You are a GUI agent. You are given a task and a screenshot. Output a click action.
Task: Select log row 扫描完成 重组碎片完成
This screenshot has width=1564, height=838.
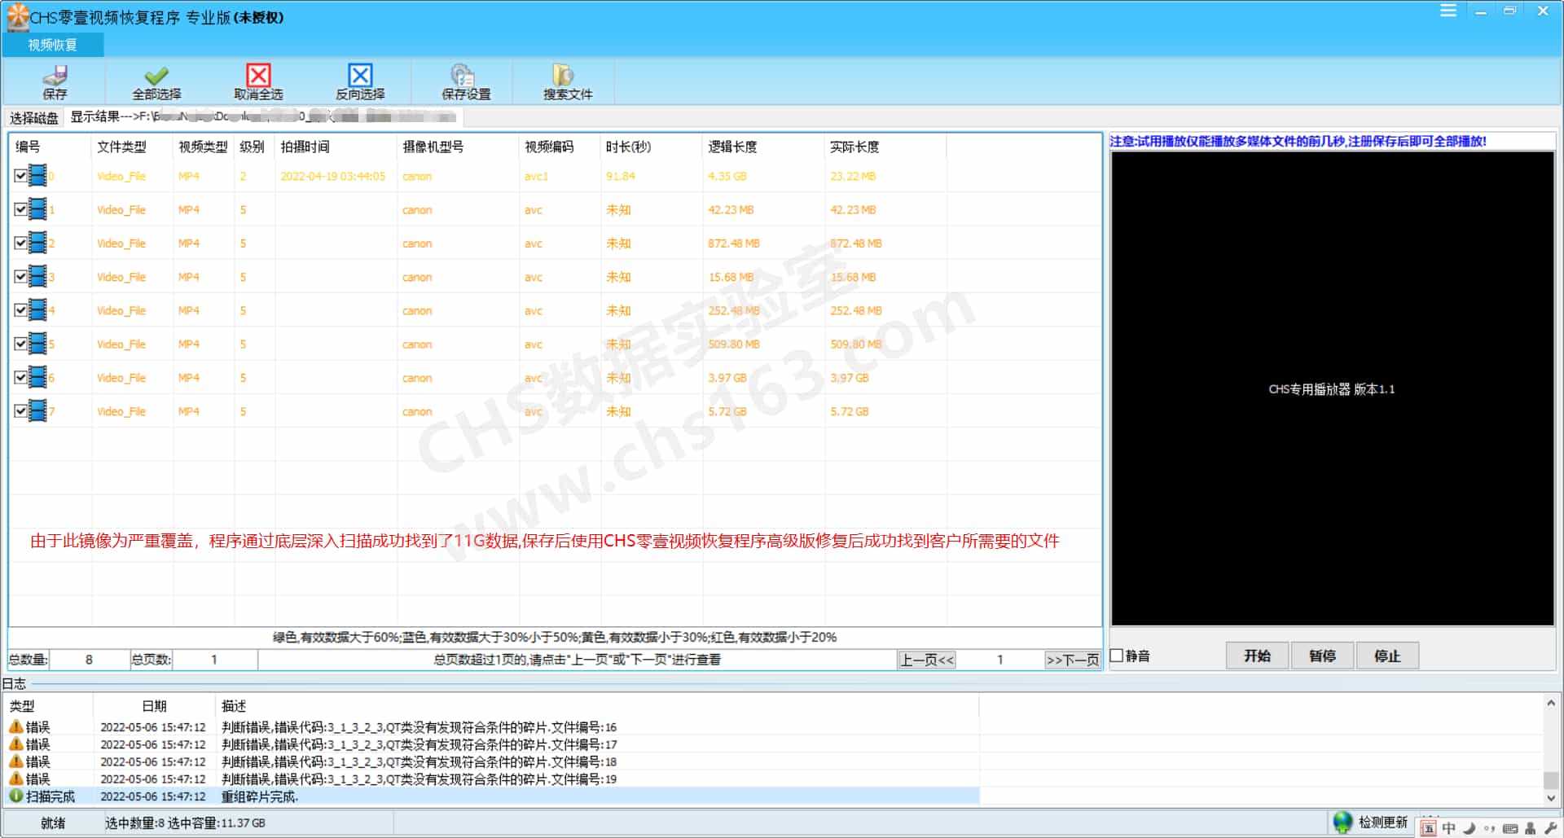click(491, 796)
